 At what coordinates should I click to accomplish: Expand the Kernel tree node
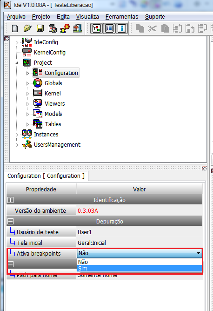point(27,94)
